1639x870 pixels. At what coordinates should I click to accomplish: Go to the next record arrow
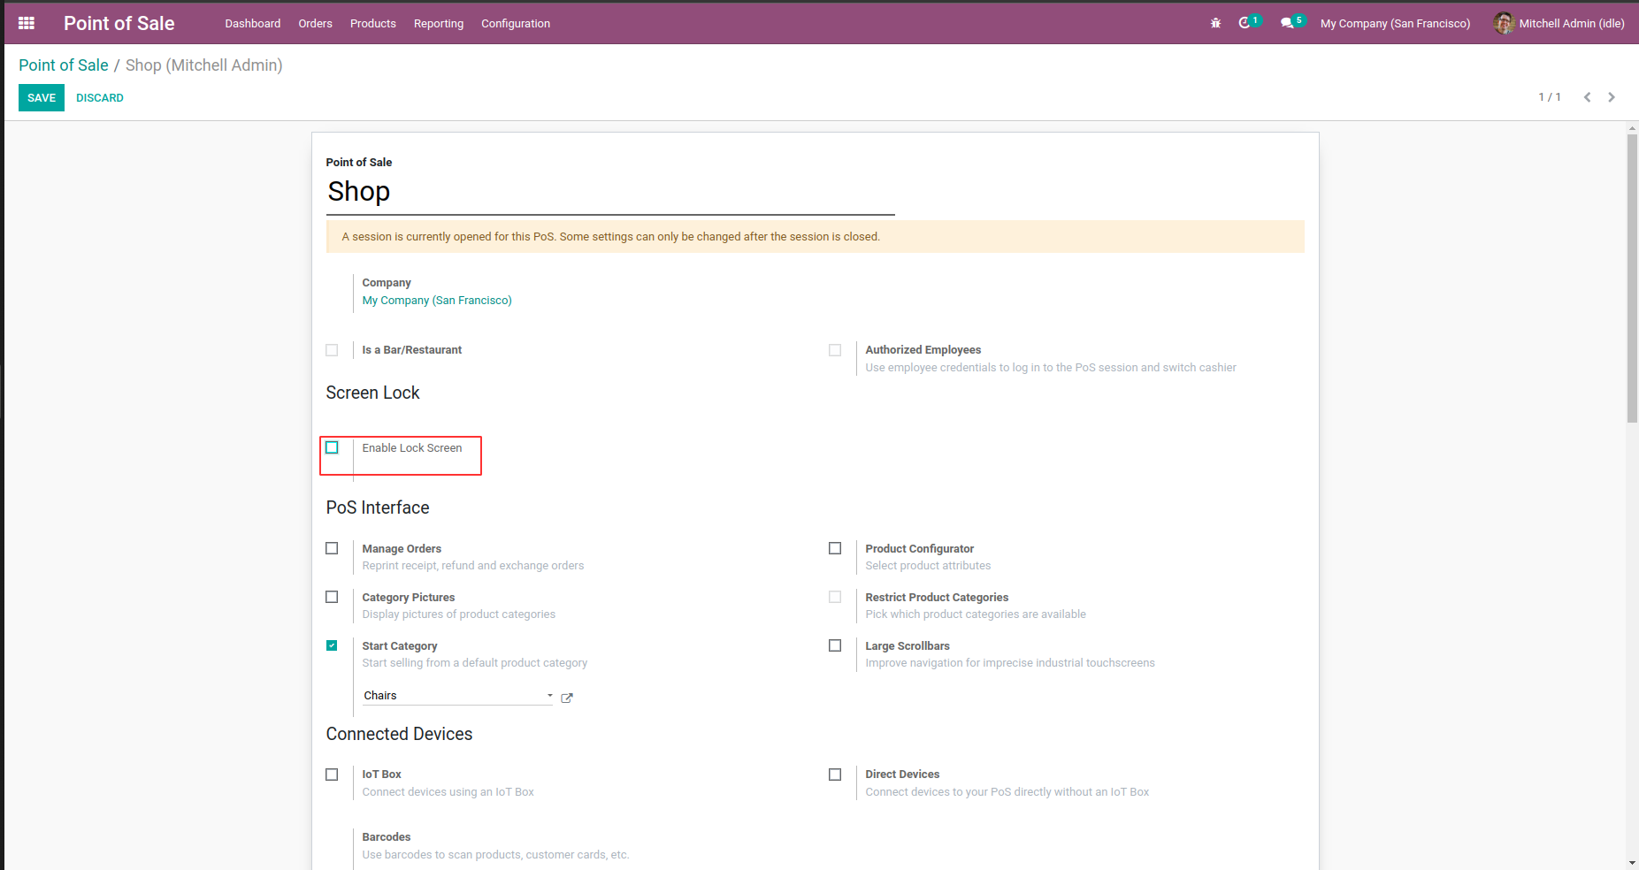click(x=1612, y=97)
